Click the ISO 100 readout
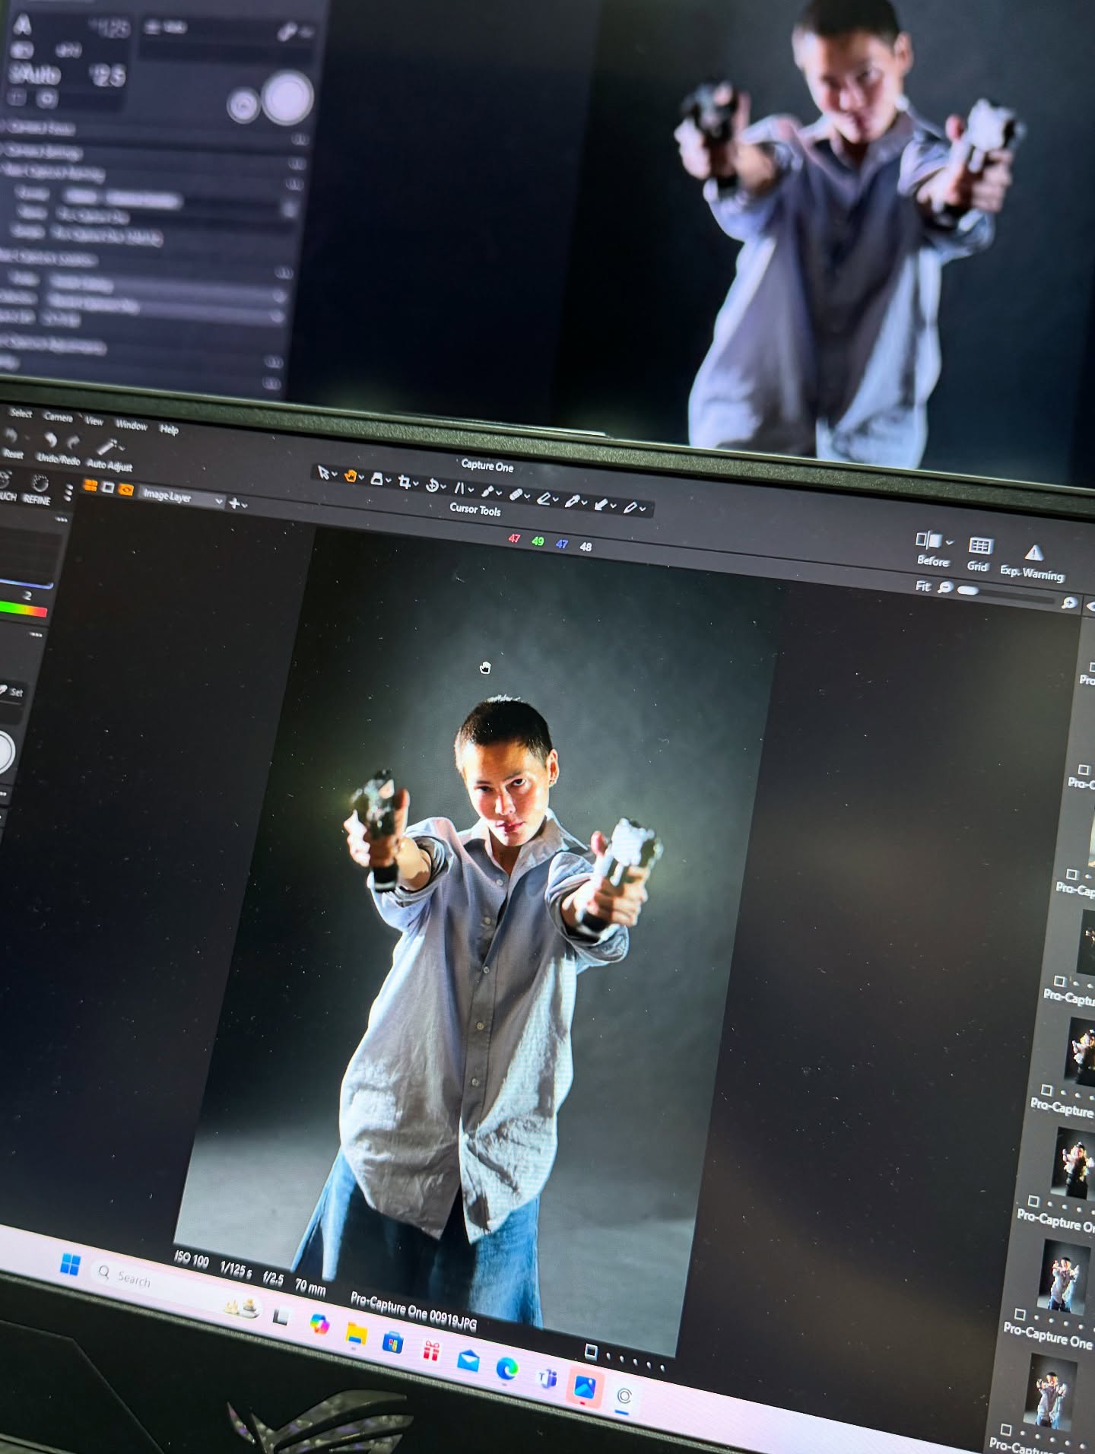 (x=191, y=1259)
